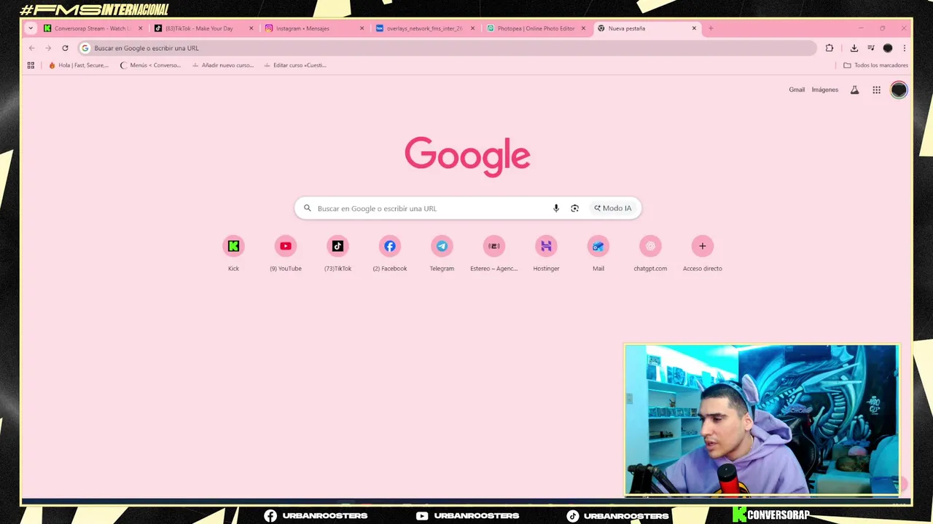Open the Downloads toolbar icon
This screenshot has height=524, width=933.
pyautogui.click(x=854, y=48)
